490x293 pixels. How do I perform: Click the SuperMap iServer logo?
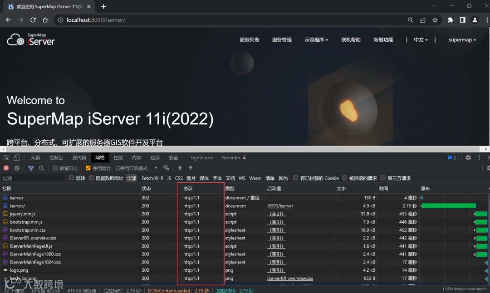coord(31,39)
